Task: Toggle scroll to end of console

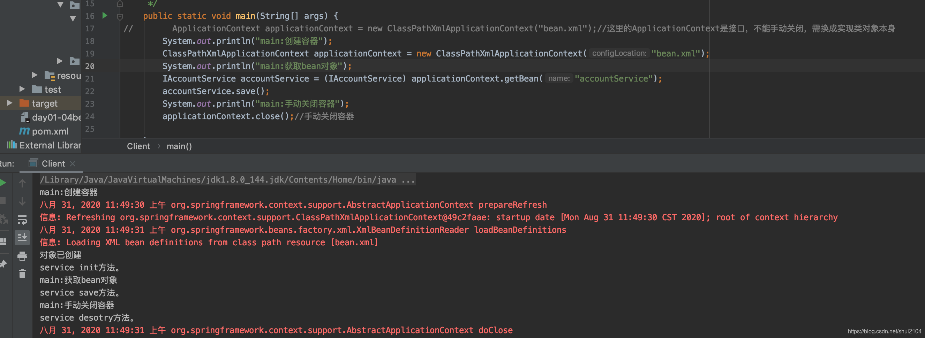Action: click(x=22, y=237)
